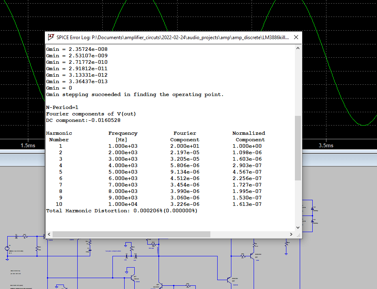Click frequency value '7.000e+03'

[x=123, y=185]
